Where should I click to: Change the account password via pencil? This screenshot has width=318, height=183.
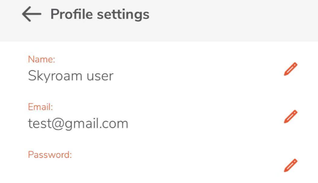coord(291,165)
